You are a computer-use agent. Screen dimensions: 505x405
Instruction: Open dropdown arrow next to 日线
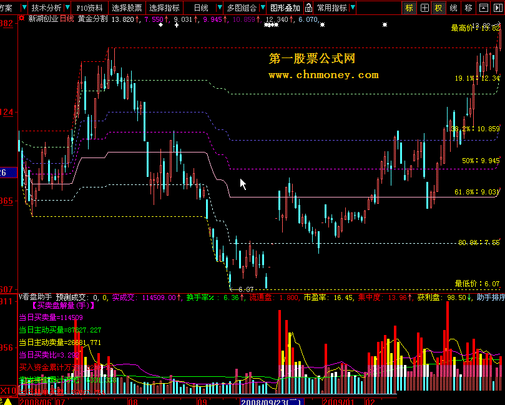[220, 7]
